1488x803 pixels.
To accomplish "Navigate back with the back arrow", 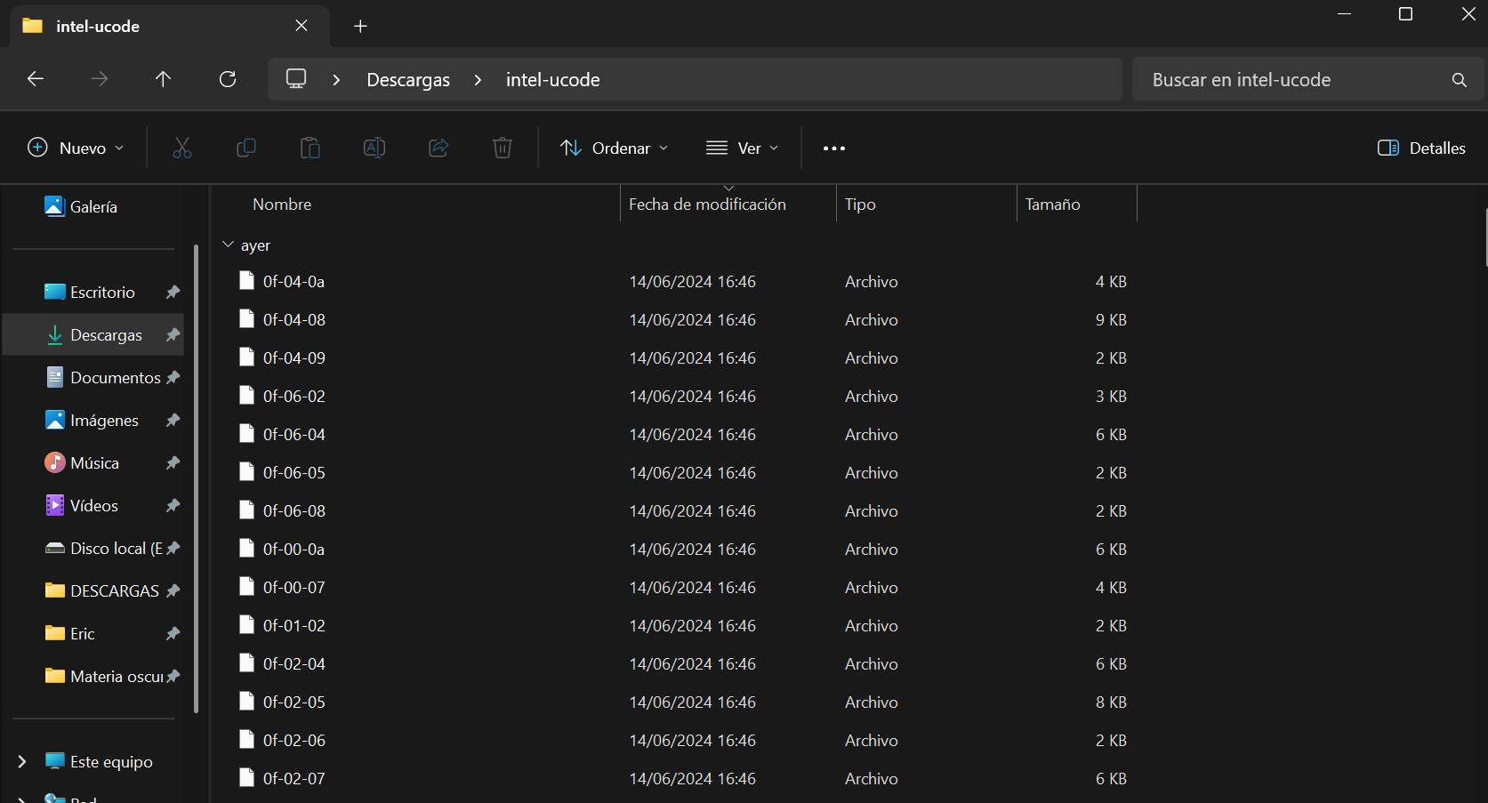I will pos(36,79).
